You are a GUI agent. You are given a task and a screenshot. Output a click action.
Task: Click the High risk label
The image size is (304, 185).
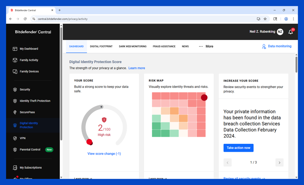point(104,135)
